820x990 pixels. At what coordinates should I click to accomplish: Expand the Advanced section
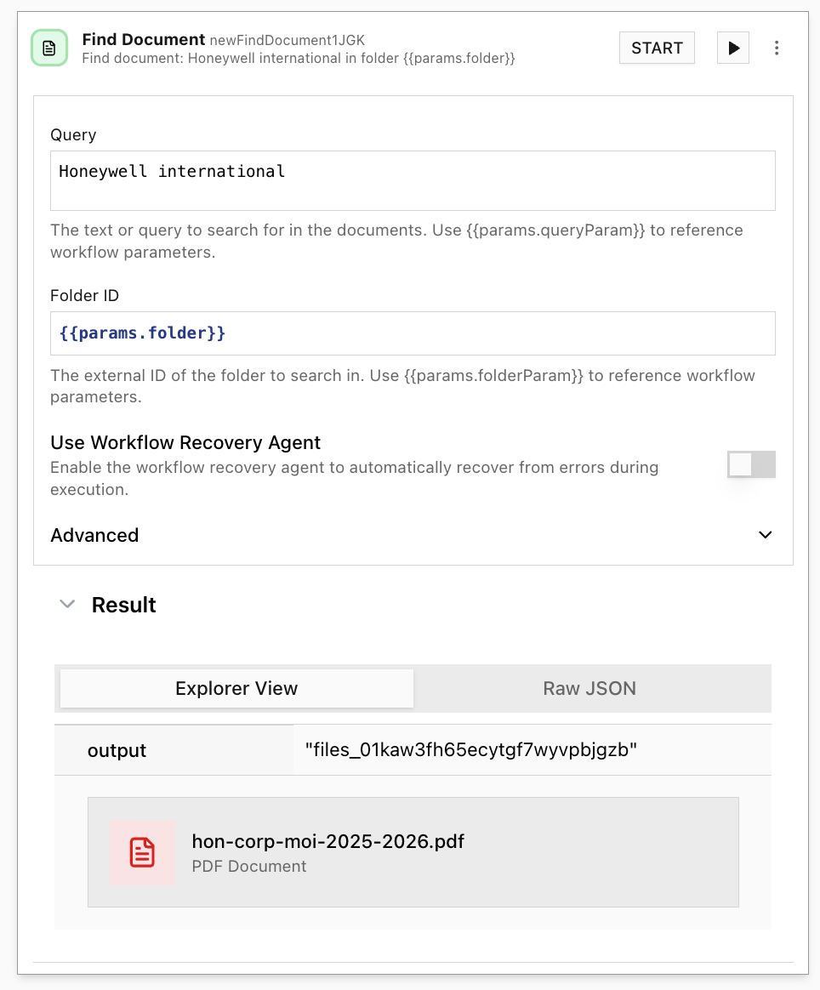click(x=764, y=535)
